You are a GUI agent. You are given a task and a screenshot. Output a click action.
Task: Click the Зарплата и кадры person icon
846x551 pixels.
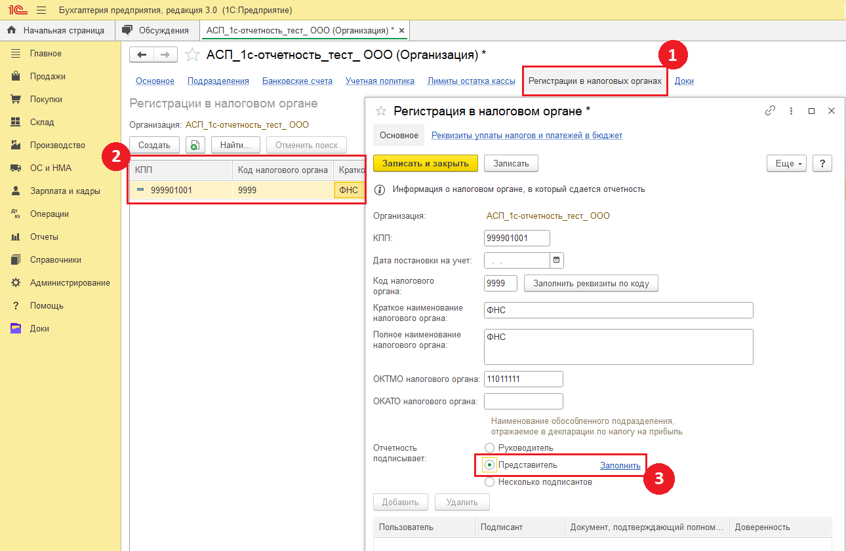(16, 191)
